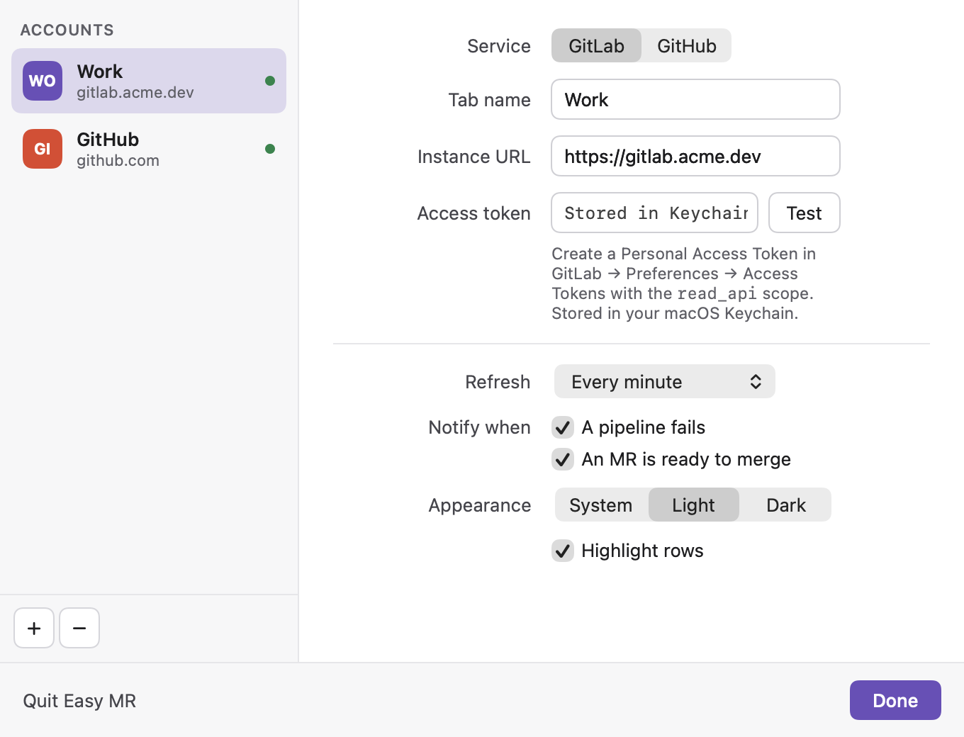Click the Tab name field

[x=695, y=100]
